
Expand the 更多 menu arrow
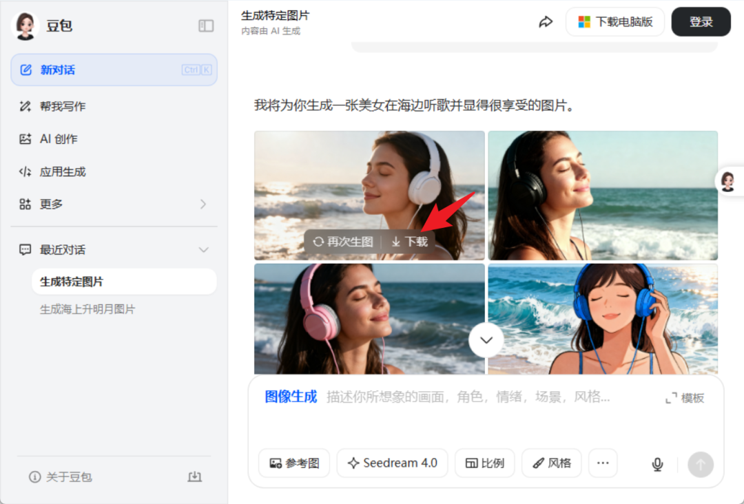[203, 204]
